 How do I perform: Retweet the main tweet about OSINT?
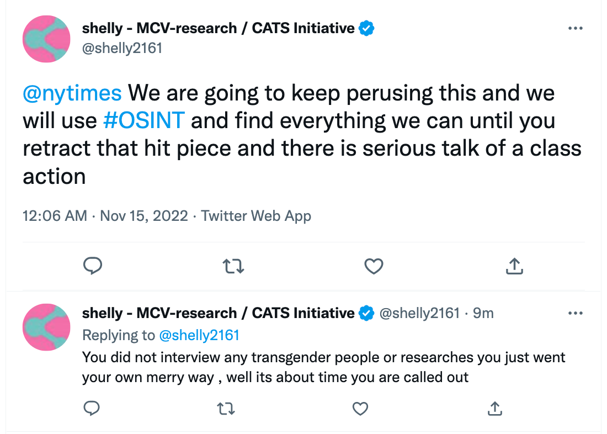tap(233, 266)
